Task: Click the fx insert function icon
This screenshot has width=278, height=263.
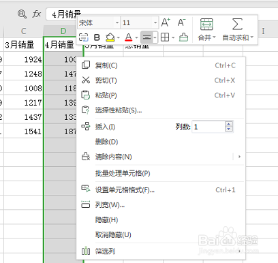Action: pyautogui.click(x=36, y=14)
